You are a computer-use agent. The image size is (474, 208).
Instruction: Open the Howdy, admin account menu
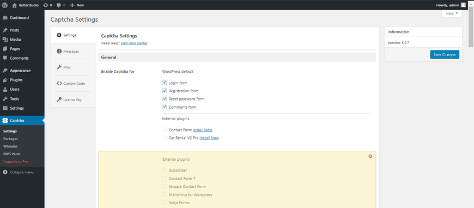[x=451, y=5]
